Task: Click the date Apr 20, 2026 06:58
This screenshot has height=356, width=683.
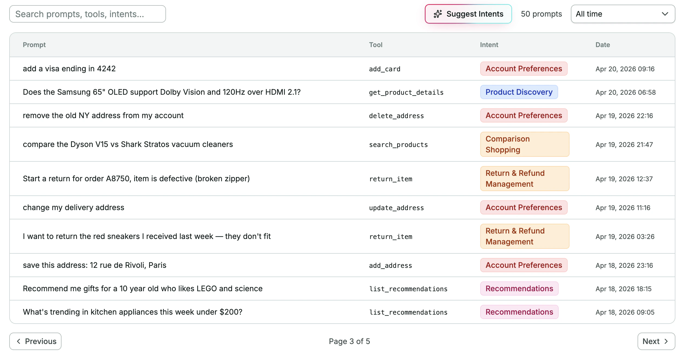Action: pos(626,93)
